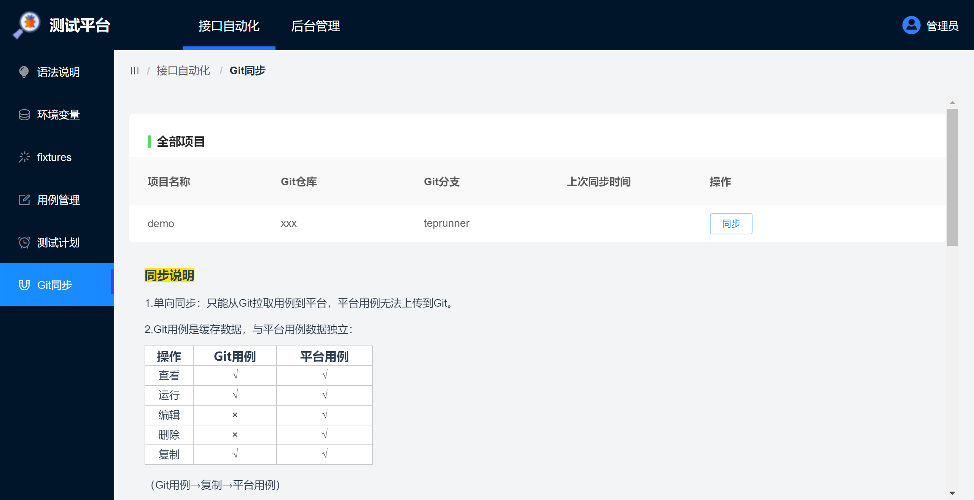
Task: Click the Git同步 breadcrumb item
Action: (247, 71)
